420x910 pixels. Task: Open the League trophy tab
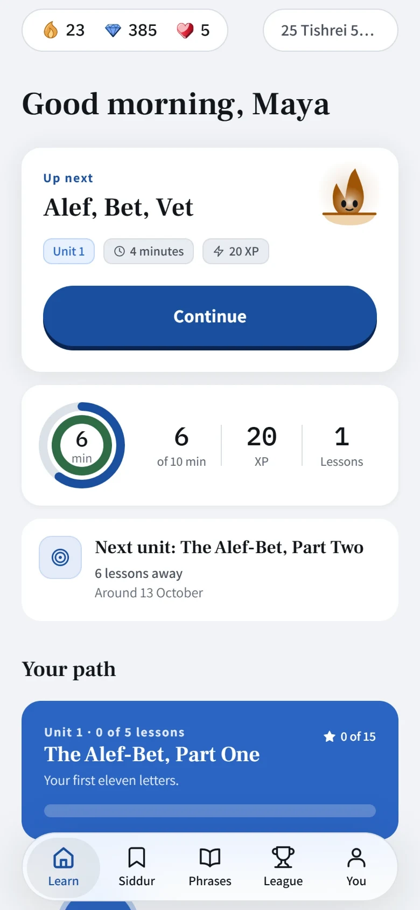(283, 867)
